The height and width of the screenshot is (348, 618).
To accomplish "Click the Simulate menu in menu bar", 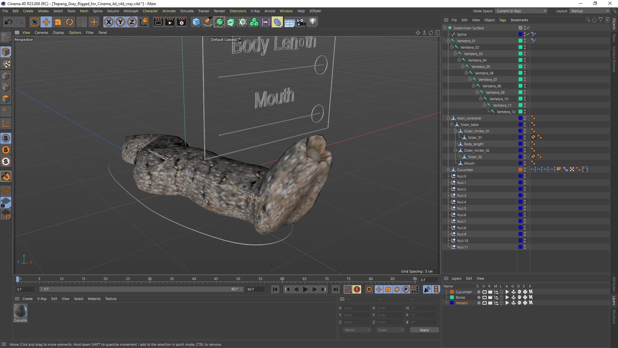I will pos(187,11).
